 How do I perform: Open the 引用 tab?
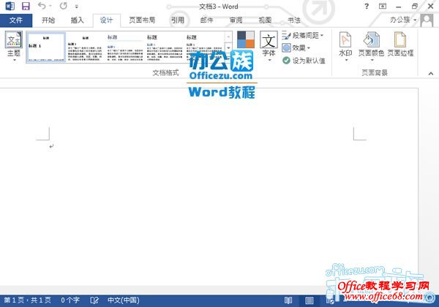tap(178, 20)
